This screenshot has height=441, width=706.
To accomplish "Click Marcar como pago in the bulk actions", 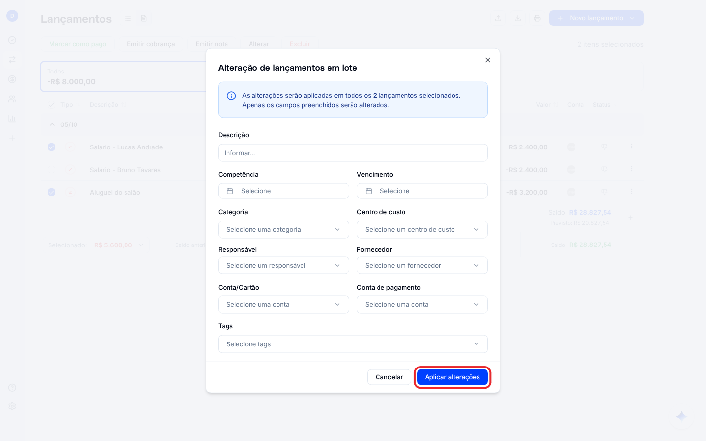I will click(x=77, y=44).
